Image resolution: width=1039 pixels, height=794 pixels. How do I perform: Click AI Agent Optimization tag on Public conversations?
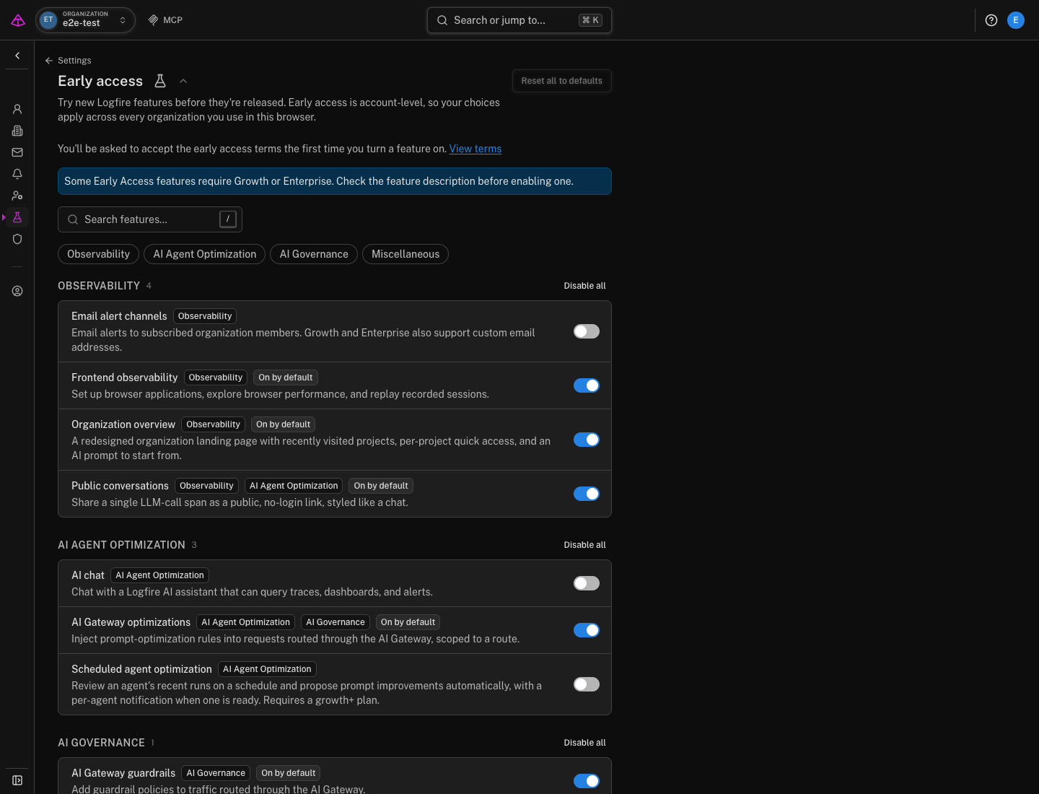click(x=294, y=486)
